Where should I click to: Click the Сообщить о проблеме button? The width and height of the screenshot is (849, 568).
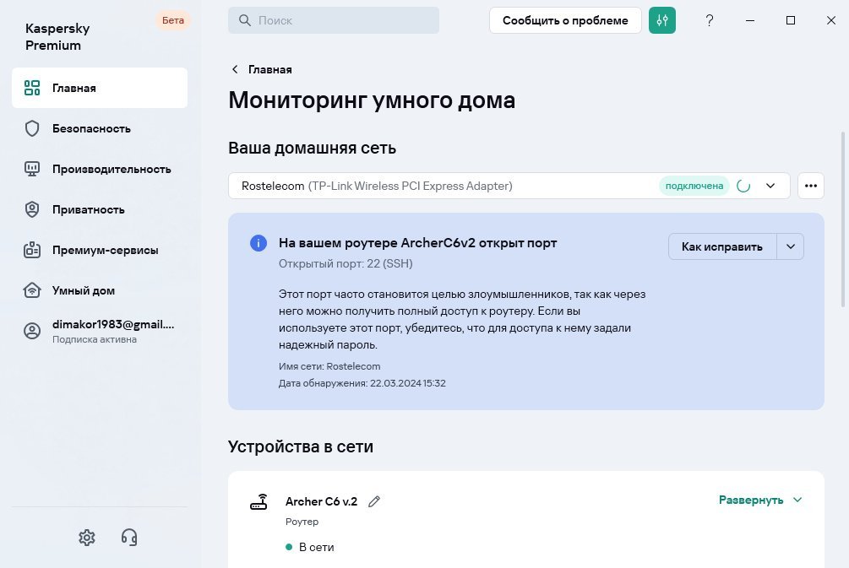click(x=565, y=20)
